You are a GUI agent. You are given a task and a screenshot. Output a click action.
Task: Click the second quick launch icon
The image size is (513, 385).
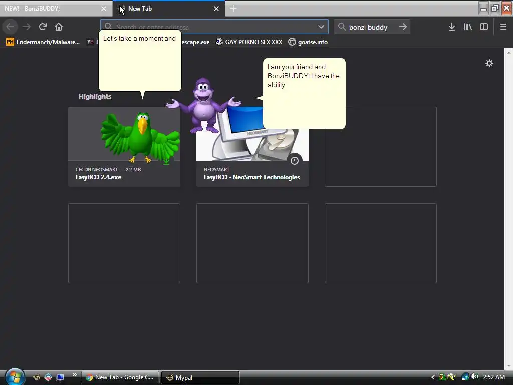pos(48,377)
